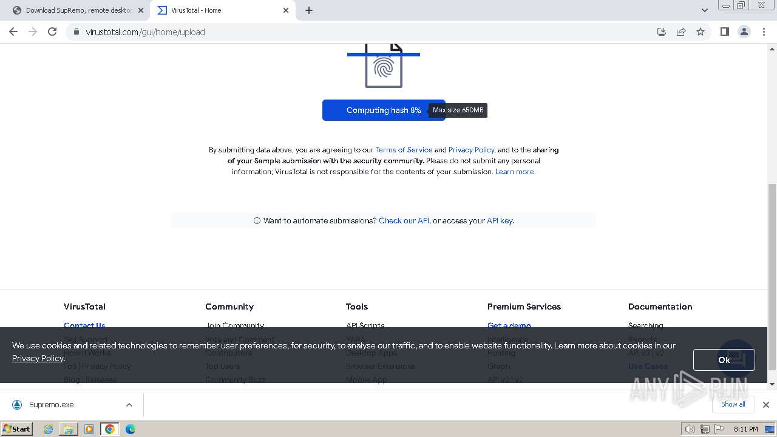
Task: Reload the VirusTotal page
Action: coord(52,32)
